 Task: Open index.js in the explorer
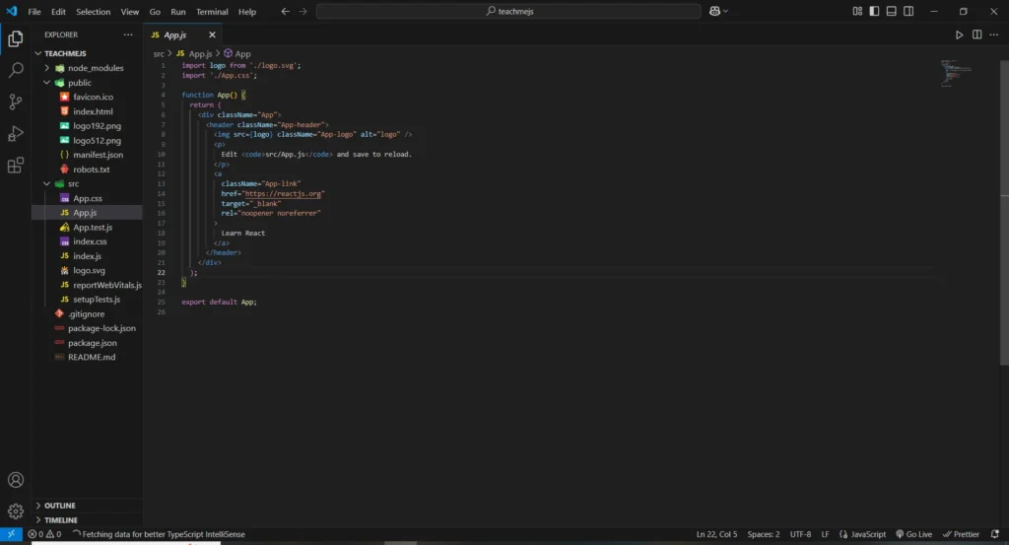87,256
